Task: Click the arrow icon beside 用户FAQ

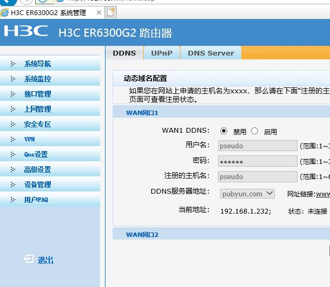Action: [13, 200]
